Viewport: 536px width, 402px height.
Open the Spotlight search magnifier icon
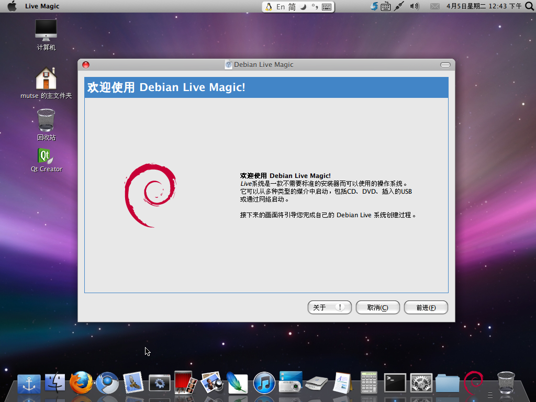coord(529,6)
